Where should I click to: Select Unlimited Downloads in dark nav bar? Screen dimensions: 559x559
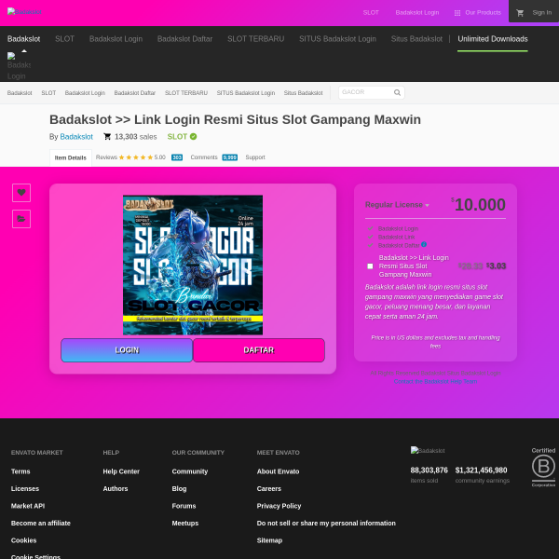pos(492,39)
